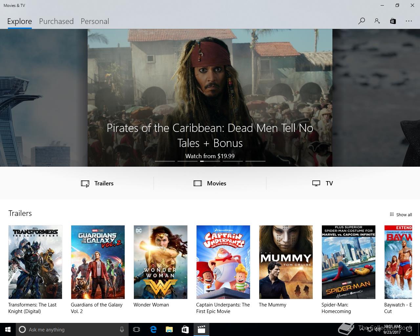Open the Guardians of the Galaxy Vol. 2 poster
This screenshot has height=336, width=420.
pyautogui.click(x=98, y=262)
